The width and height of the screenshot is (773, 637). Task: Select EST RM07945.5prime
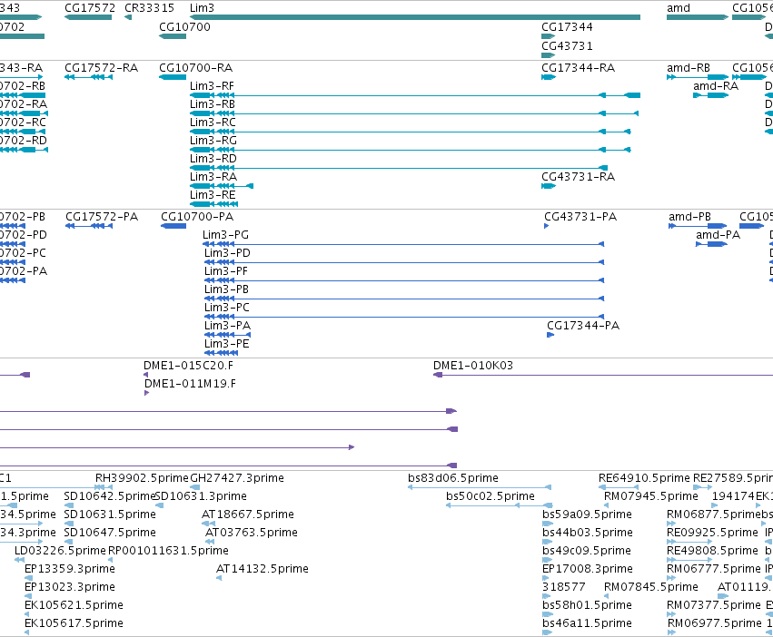click(x=650, y=496)
